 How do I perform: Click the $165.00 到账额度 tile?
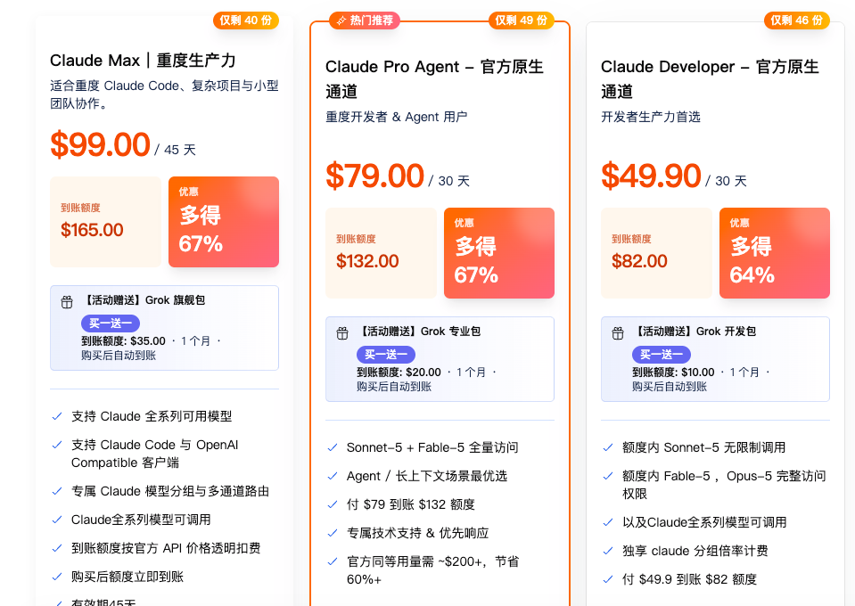pos(106,222)
